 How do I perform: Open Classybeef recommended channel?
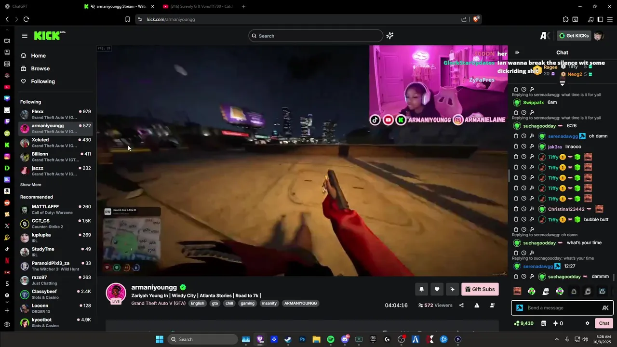(x=55, y=294)
